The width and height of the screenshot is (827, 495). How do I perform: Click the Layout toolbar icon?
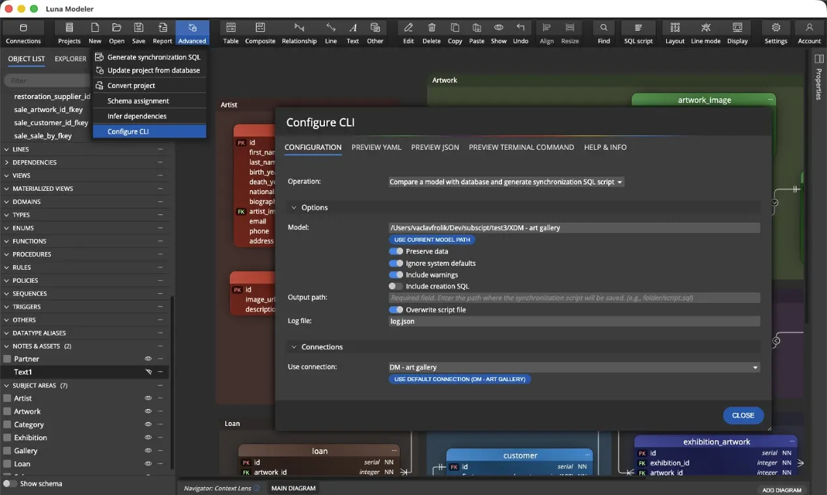point(675,33)
